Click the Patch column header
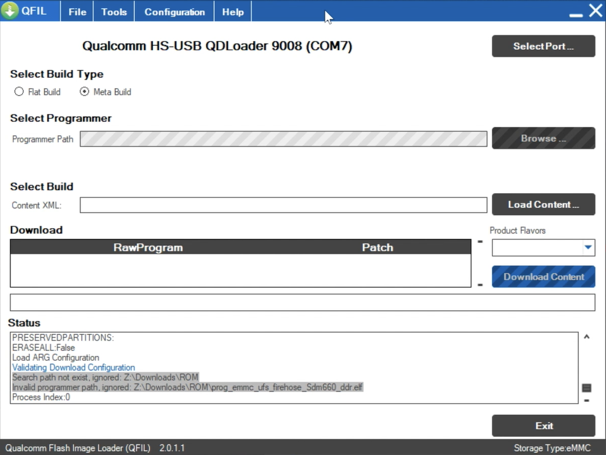 pyautogui.click(x=378, y=247)
